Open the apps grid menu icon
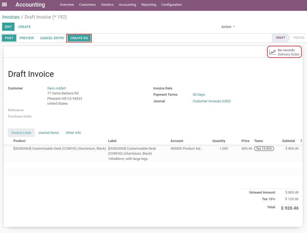The height and width of the screenshot is (233, 307). pyautogui.click(x=4, y=4)
